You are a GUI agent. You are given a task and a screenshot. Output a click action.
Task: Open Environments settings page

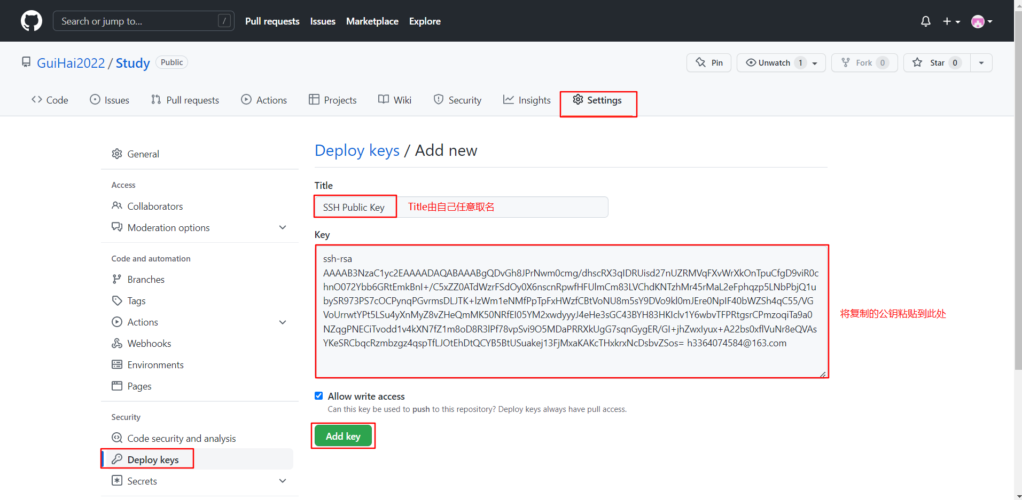coord(199,364)
